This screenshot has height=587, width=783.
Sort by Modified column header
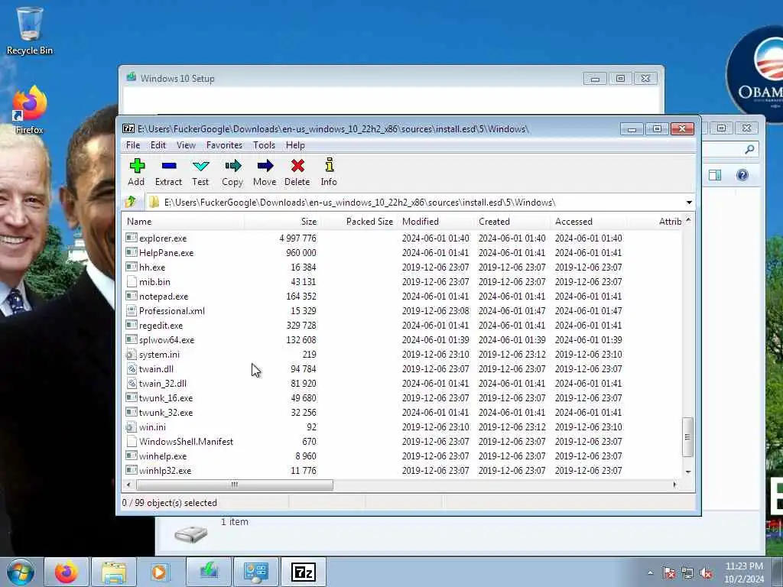(x=437, y=222)
